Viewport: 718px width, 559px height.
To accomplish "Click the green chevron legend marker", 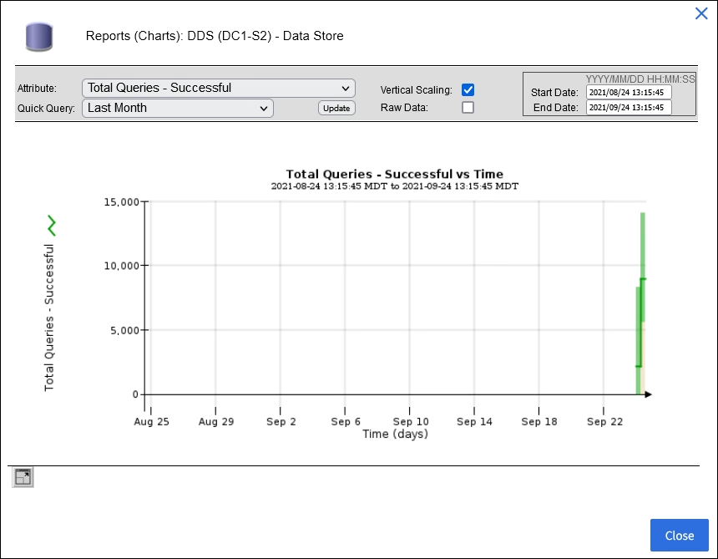I will [52, 225].
